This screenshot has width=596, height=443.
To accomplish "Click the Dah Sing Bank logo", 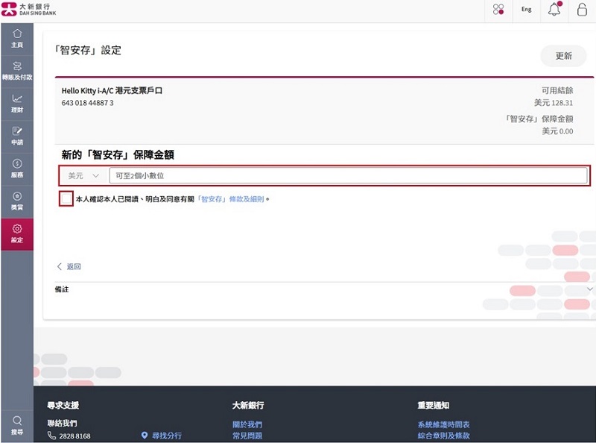I will 28,10.
